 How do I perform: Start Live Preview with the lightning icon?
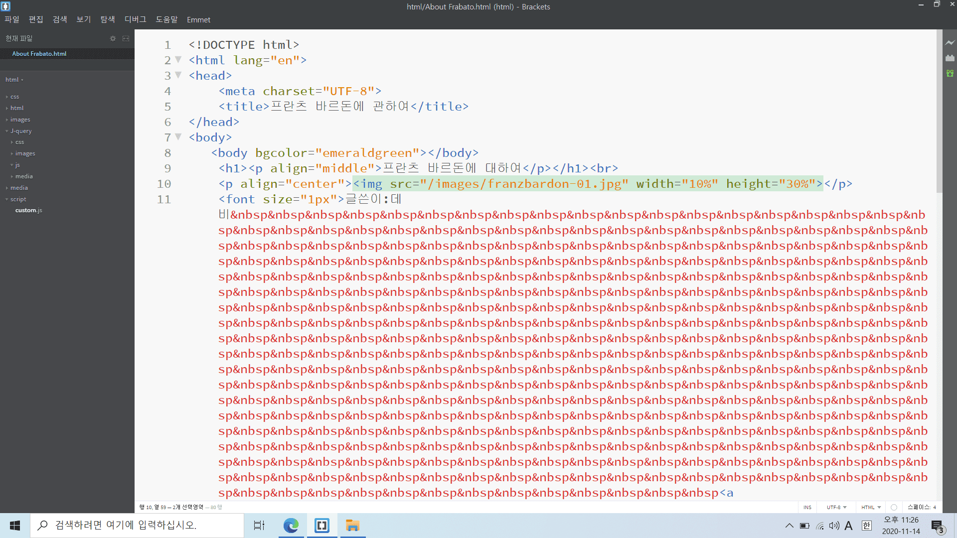[950, 43]
